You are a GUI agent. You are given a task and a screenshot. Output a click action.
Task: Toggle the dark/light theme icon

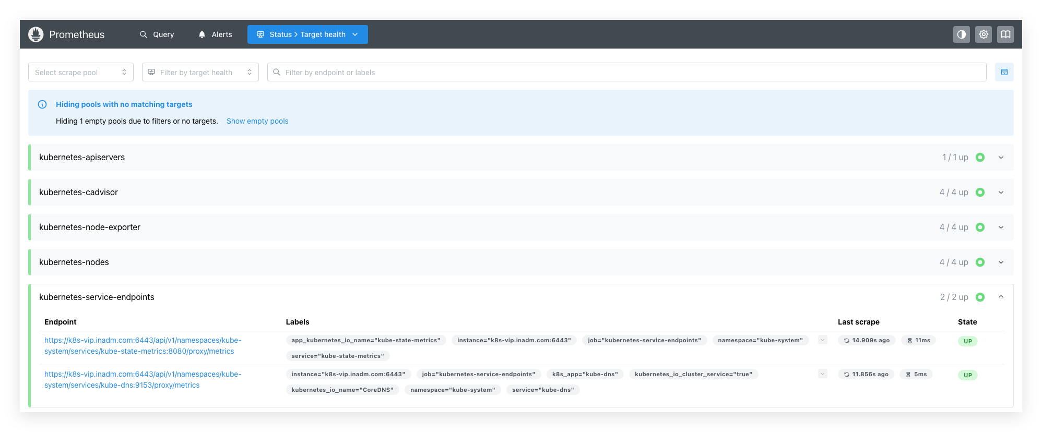[961, 34]
